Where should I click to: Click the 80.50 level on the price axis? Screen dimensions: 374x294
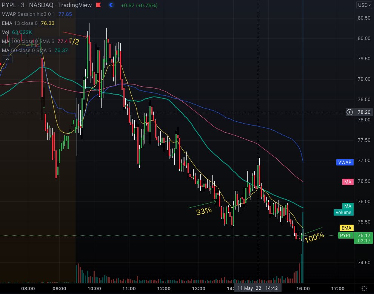point(364,18)
